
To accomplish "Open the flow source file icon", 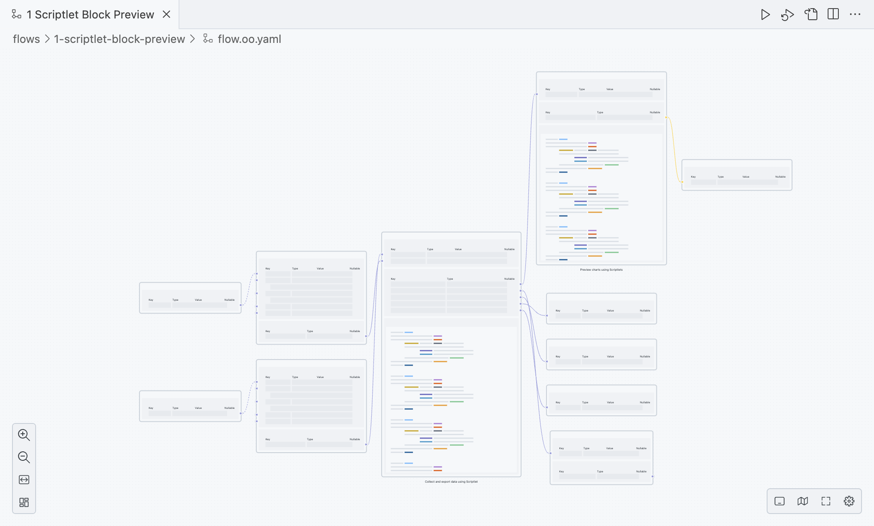I will [x=810, y=15].
